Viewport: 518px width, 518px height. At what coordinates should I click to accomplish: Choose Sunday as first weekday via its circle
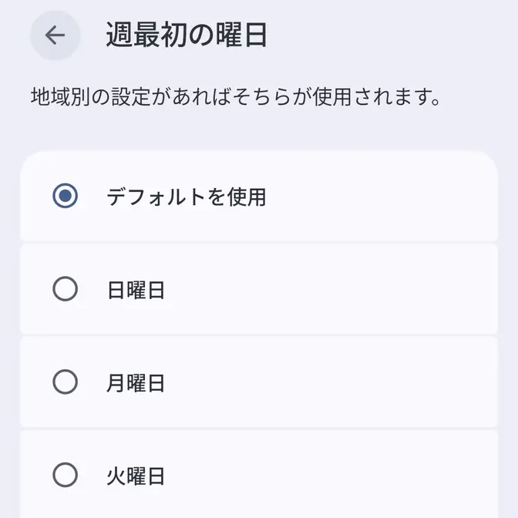point(66,290)
